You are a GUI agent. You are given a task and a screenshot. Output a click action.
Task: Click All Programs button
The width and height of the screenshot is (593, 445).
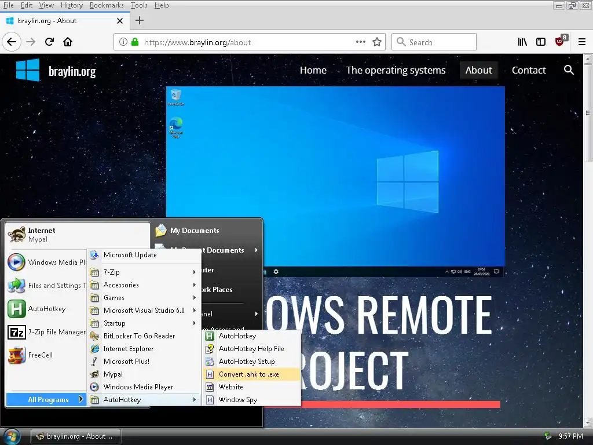point(46,400)
